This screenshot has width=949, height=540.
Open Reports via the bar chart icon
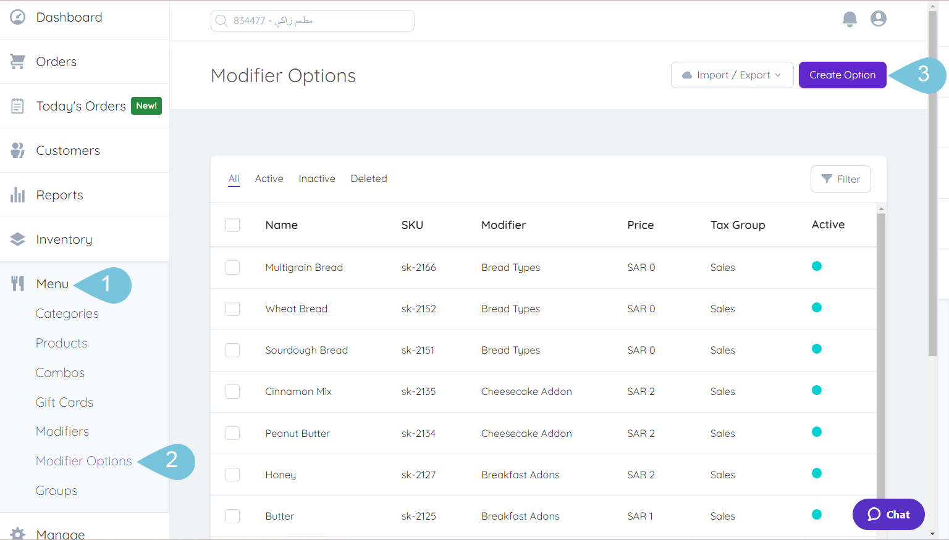tap(17, 194)
